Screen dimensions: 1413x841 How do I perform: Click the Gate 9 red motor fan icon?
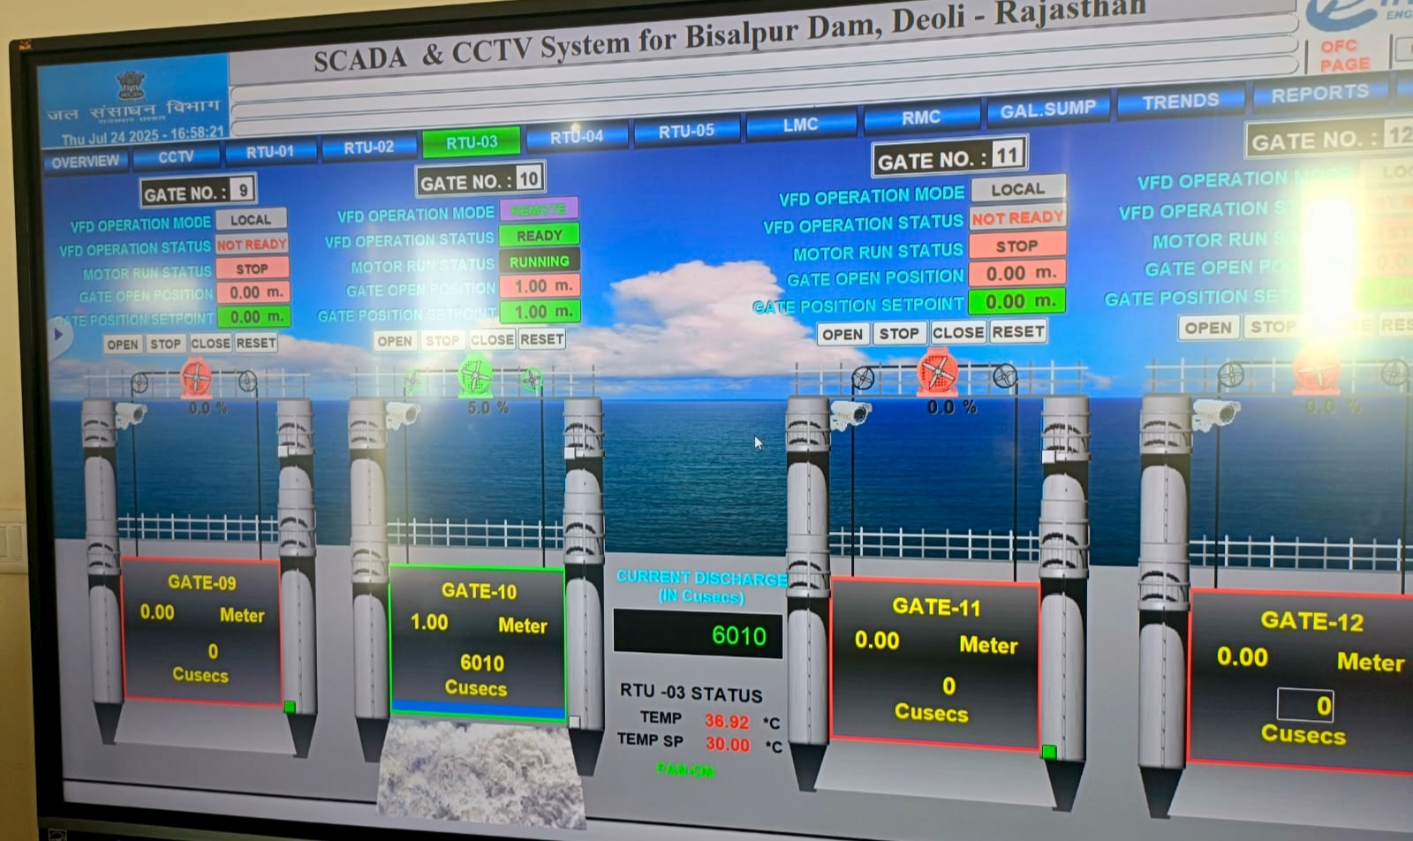pyautogui.click(x=196, y=378)
